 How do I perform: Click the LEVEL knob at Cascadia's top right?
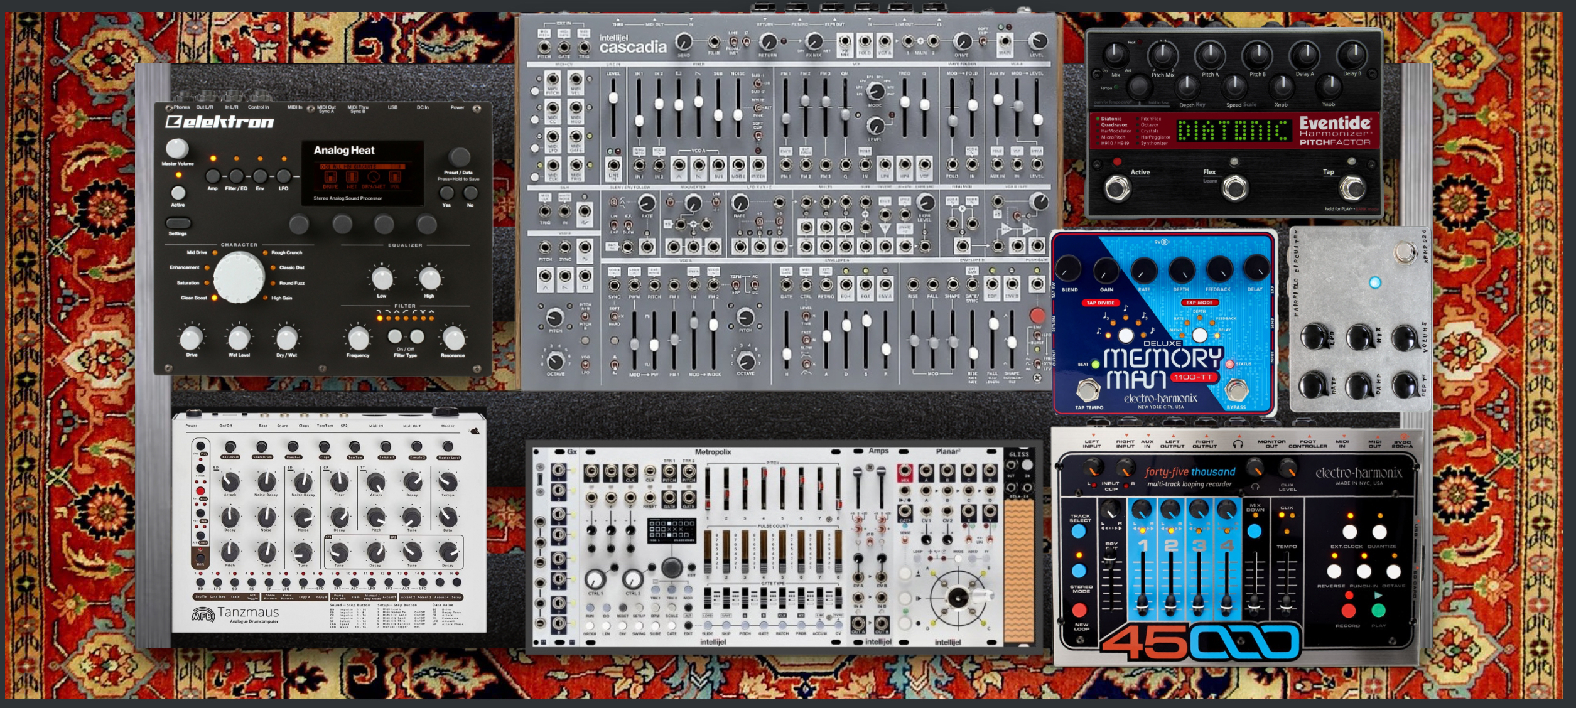pyautogui.click(x=1038, y=42)
